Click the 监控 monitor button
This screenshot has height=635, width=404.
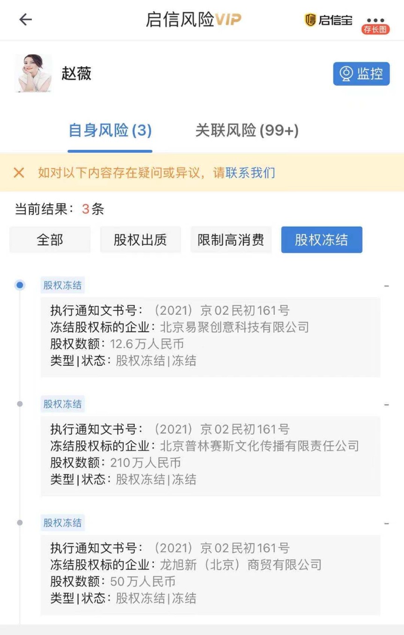361,74
